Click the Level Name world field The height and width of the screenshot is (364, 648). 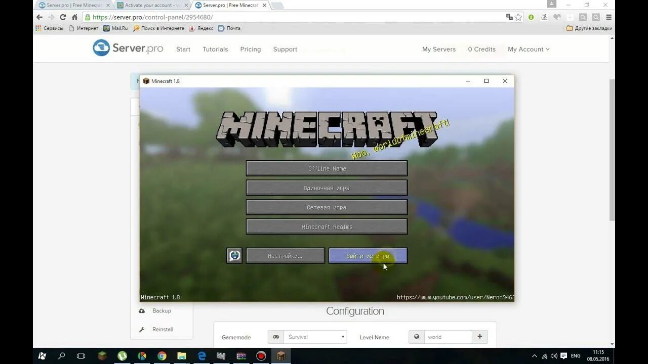pyautogui.click(x=448, y=337)
